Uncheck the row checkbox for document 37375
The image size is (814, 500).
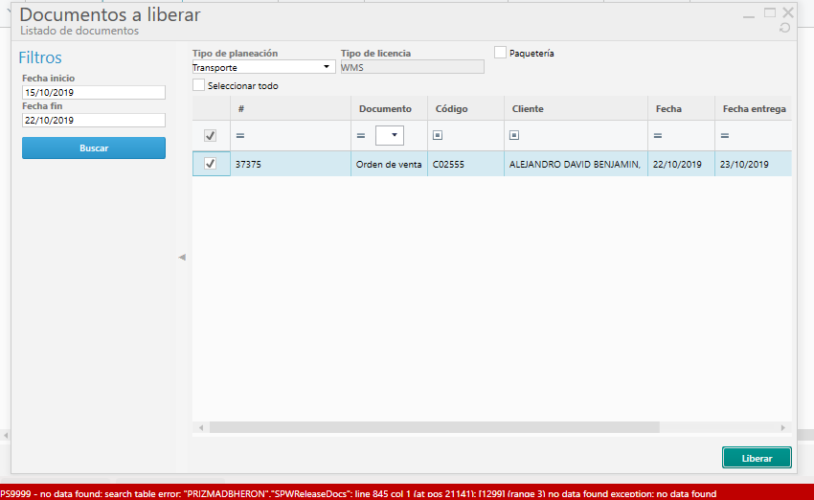211,164
